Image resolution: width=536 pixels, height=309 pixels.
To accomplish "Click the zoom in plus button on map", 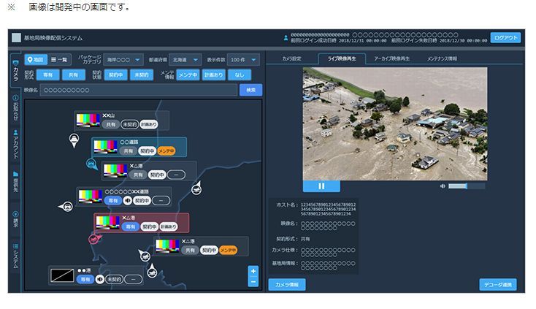I will [253, 271].
